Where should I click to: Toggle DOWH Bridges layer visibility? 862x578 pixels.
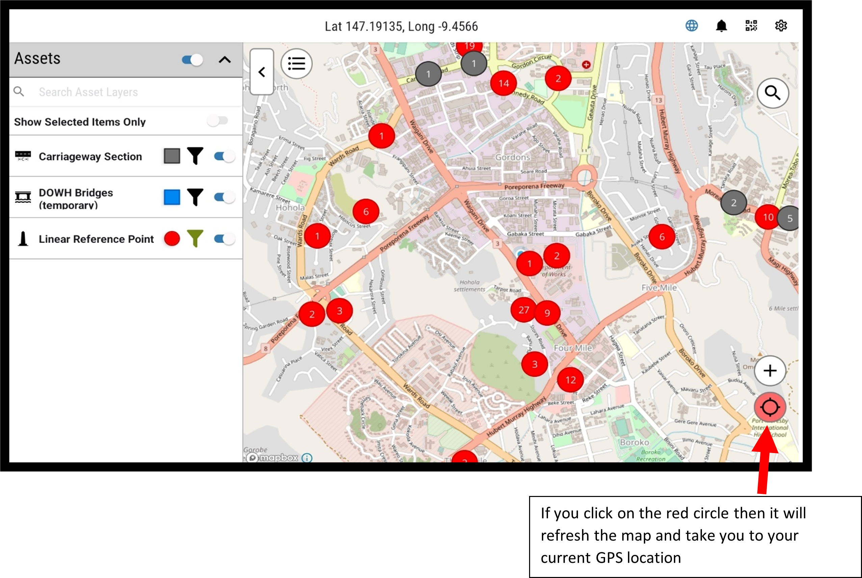[224, 197]
